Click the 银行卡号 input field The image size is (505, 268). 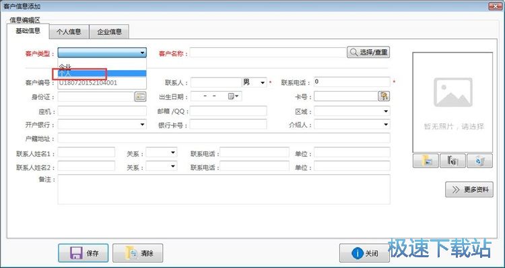228,125
